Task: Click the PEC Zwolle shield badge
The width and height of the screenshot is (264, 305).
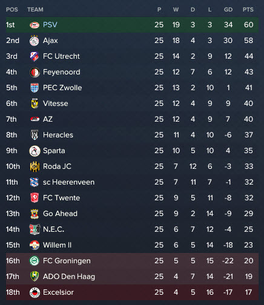Action: 35,88
